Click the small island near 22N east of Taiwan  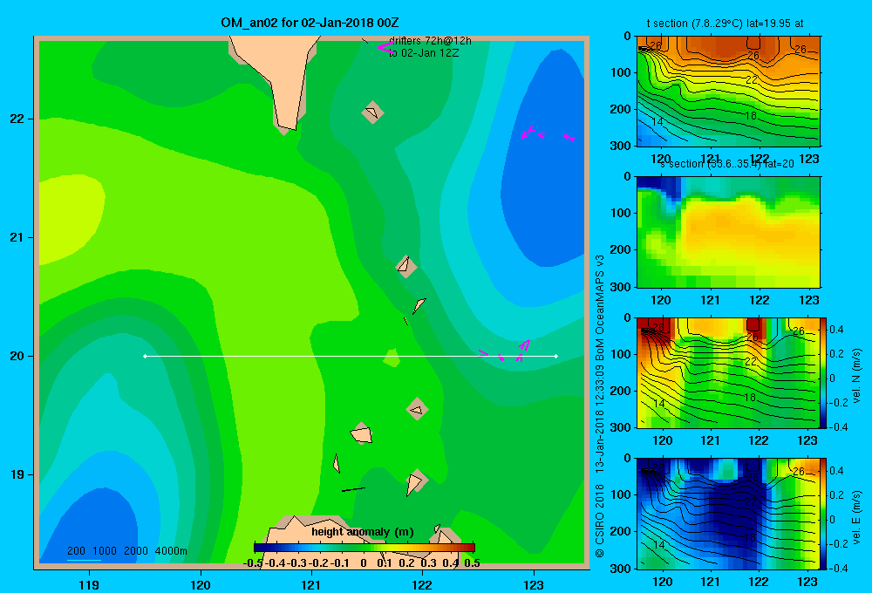tap(372, 112)
